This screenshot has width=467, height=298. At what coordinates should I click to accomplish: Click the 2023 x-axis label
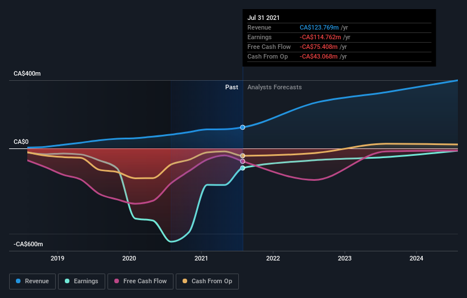[345, 258]
